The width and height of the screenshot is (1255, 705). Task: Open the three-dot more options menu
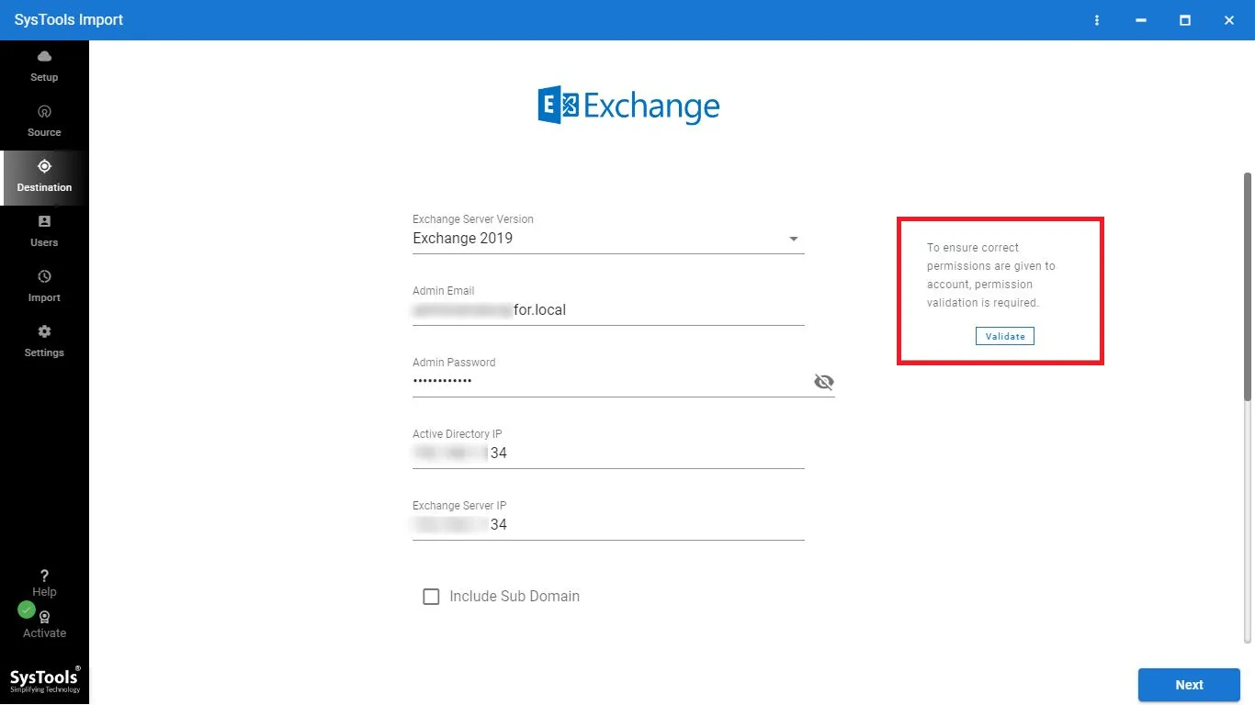(x=1097, y=20)
